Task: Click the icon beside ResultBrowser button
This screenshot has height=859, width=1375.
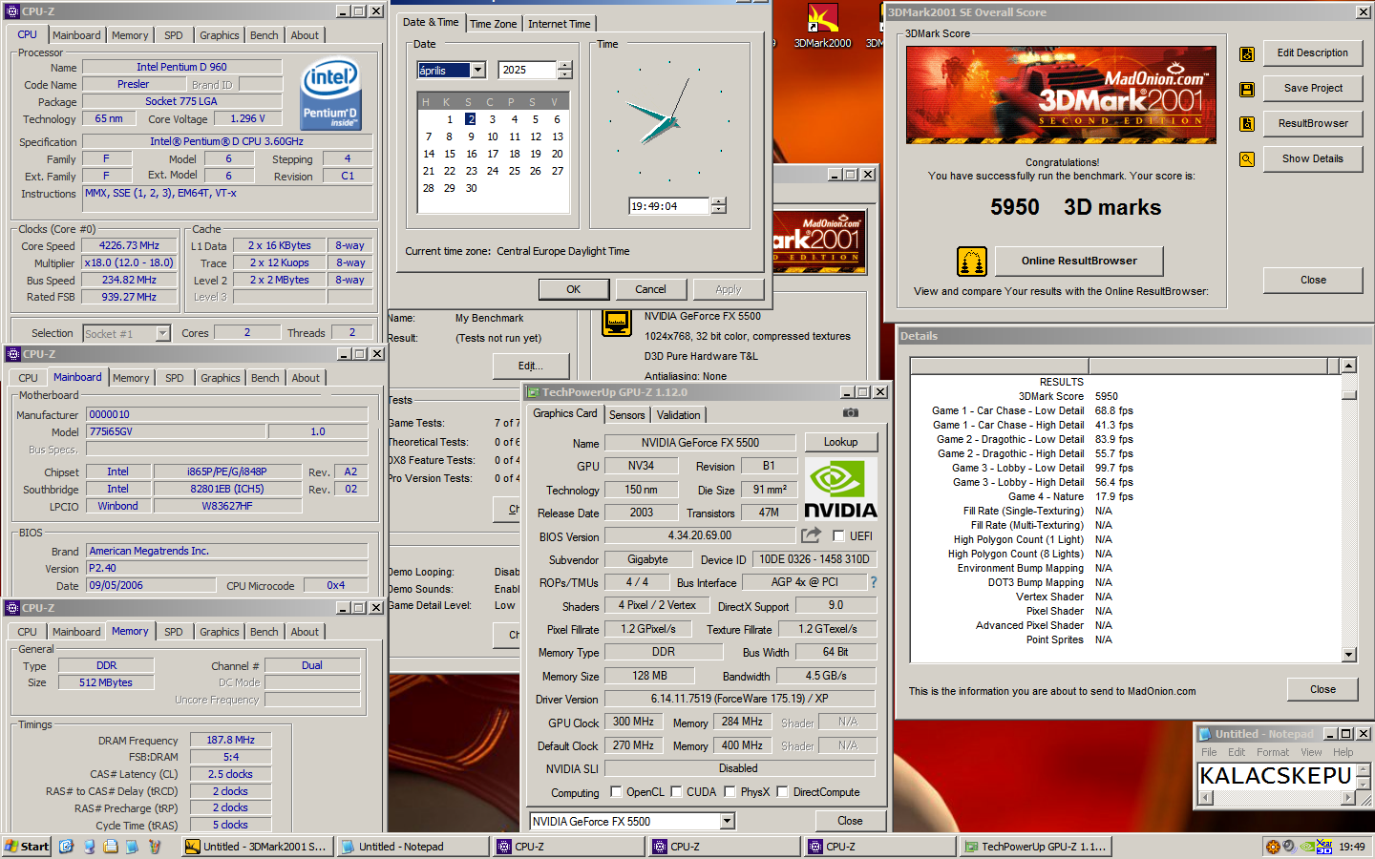Action: [1247, 124]
